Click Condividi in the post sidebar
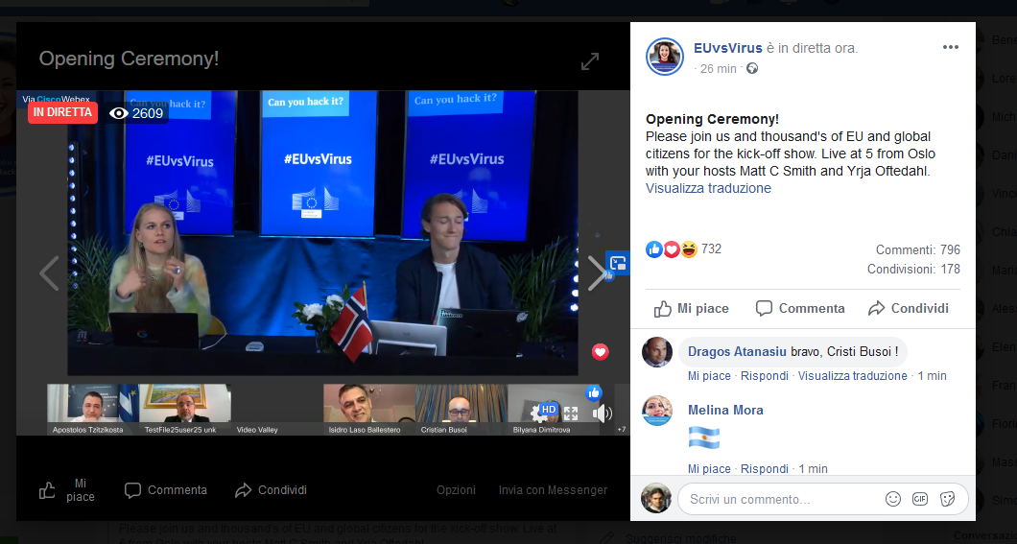The image size is (1017, 544). pyautogui.click(x=908, y=309)
